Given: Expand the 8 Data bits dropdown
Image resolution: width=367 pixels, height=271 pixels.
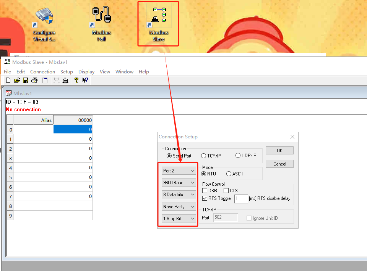Looking at the screenshot, I should (x=179, y=195).
